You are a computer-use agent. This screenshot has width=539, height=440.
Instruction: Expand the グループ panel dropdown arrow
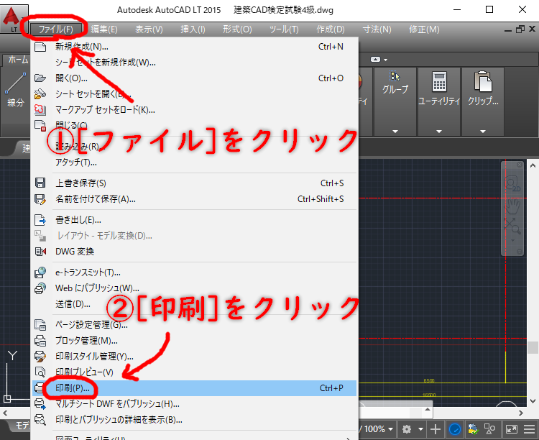pos(395,132)
